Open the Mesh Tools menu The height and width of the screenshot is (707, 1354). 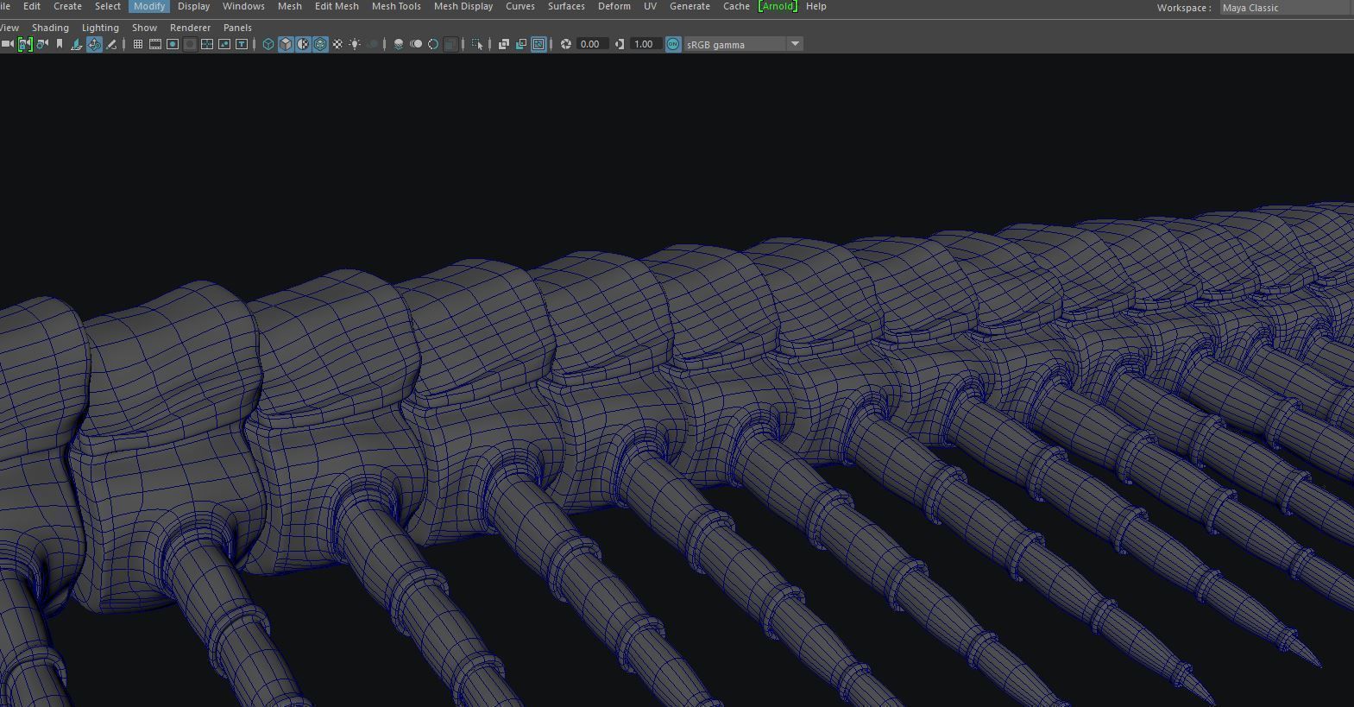[396, 6]
